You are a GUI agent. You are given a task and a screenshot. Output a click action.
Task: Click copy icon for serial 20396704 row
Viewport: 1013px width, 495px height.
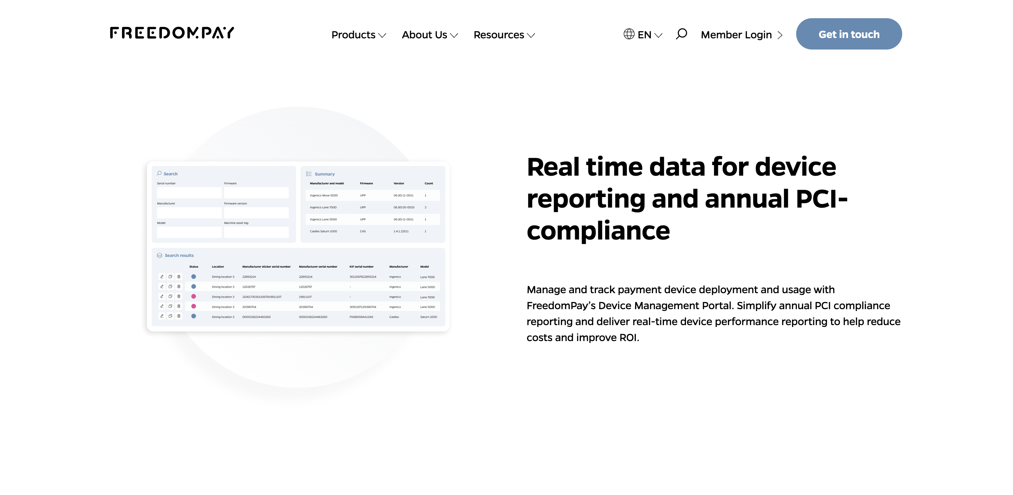click(x=170, y=306)
